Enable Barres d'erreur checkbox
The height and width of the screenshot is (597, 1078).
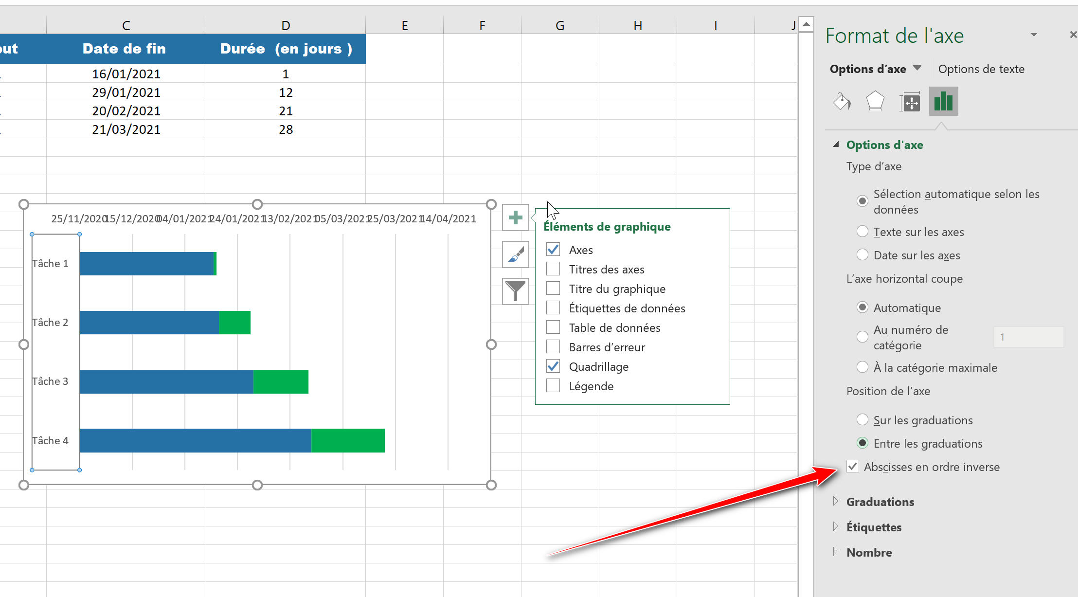point(553,346)
